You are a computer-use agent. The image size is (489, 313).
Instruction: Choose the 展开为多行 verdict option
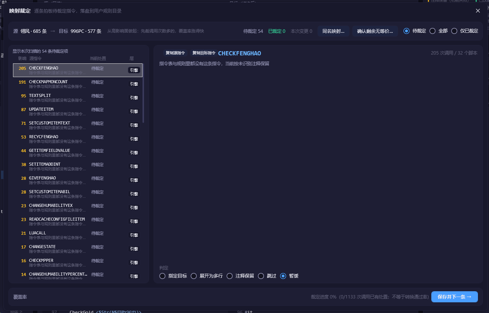pyautogui.click(x=194, y=276)
